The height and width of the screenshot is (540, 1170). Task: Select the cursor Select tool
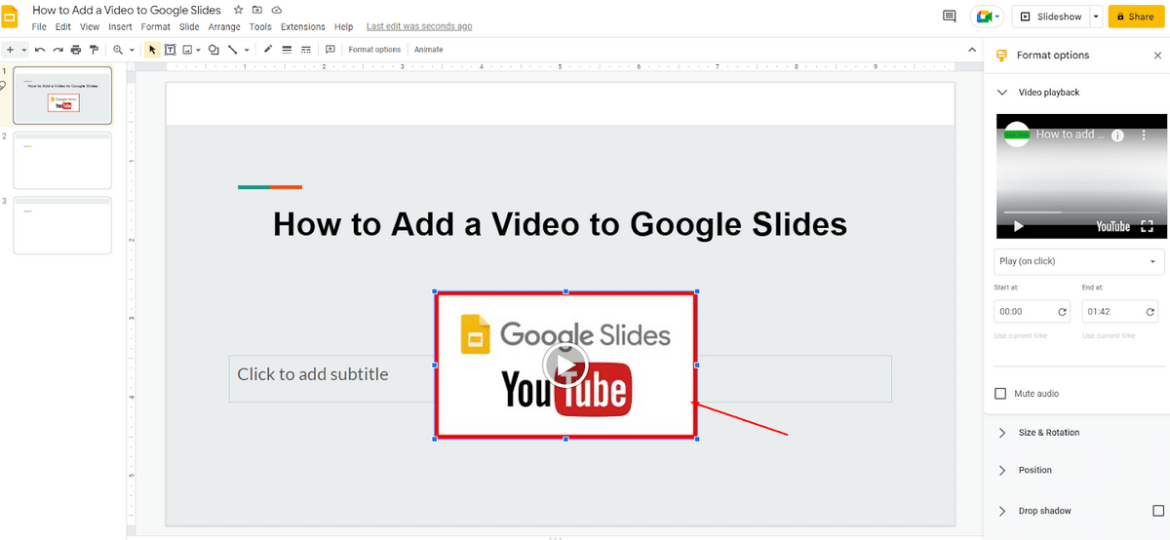pyautogui.click(x=152, y=50)
